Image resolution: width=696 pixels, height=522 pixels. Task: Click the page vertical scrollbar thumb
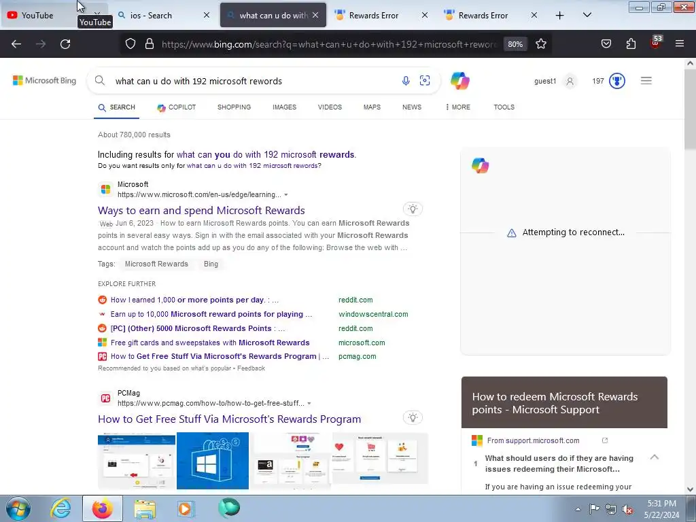tap(691, 109)
